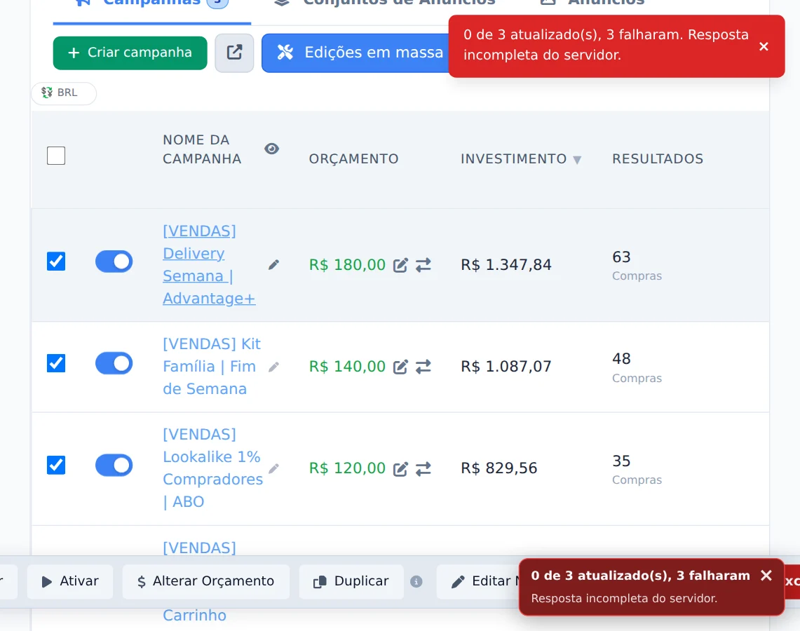This screenshot has width=800, height=631.
Task: Click the Alterar Orçamento button
Action: click(205, 581)
